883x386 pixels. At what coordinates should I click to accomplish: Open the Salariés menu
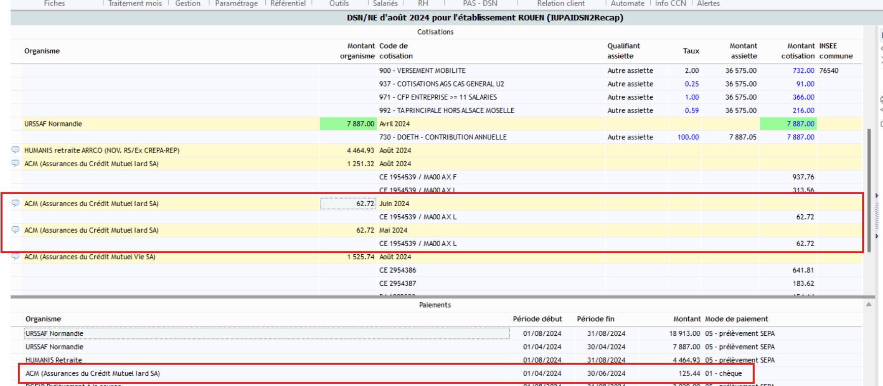385,4
